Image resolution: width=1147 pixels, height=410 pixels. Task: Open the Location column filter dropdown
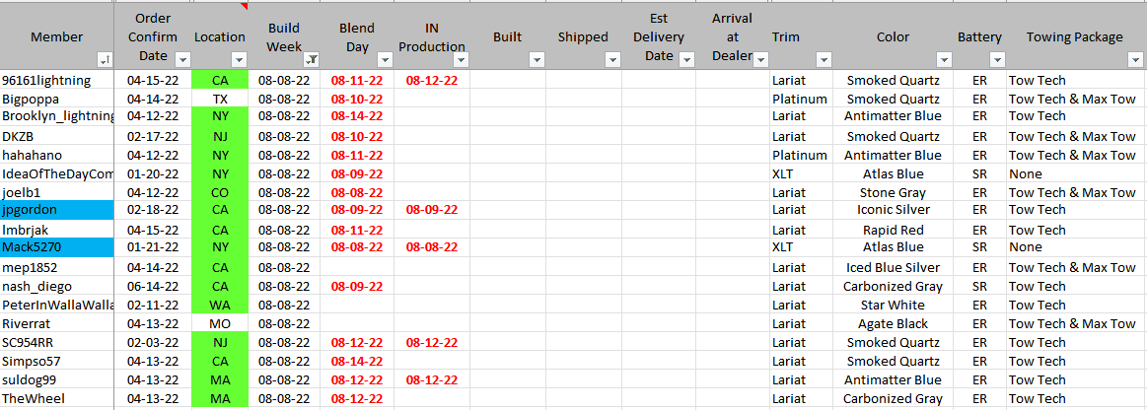coord(240,60)
